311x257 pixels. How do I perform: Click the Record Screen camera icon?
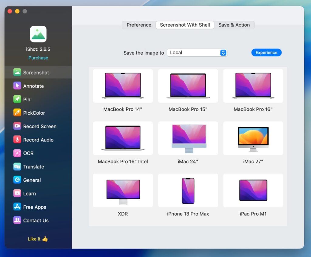click(x=17, y=126)
